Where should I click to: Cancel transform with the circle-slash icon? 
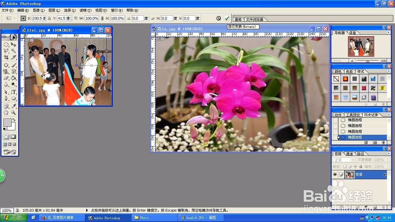pos(219,18)
